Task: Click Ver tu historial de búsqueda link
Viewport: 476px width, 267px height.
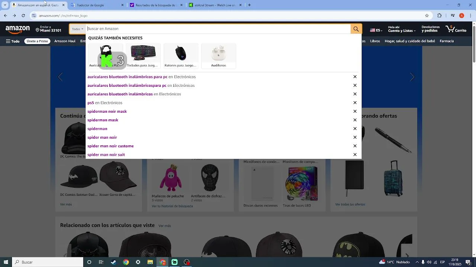Action: (172, 206)
